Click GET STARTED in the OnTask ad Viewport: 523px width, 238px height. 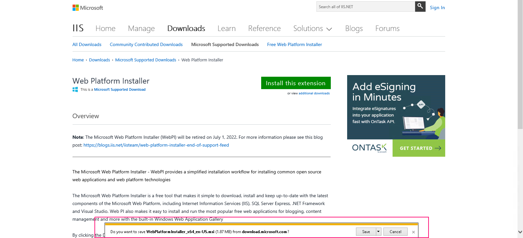(419, 148)
